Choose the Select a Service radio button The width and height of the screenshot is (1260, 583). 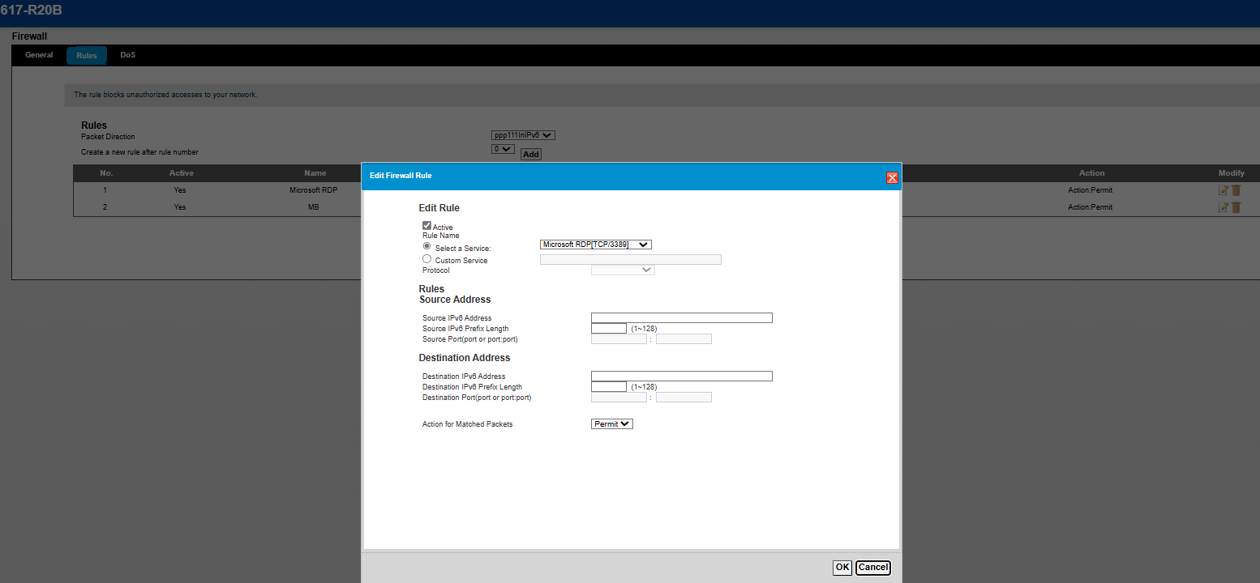pyautogui.click(x=426, y=246)
